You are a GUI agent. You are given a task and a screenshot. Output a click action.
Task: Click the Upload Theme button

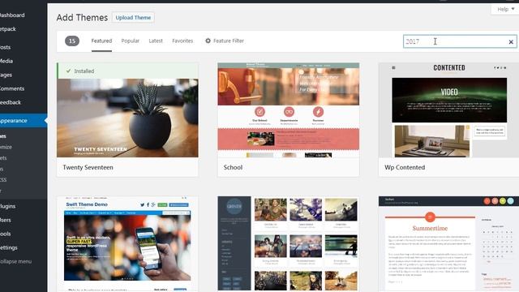[x=133, y=18]
